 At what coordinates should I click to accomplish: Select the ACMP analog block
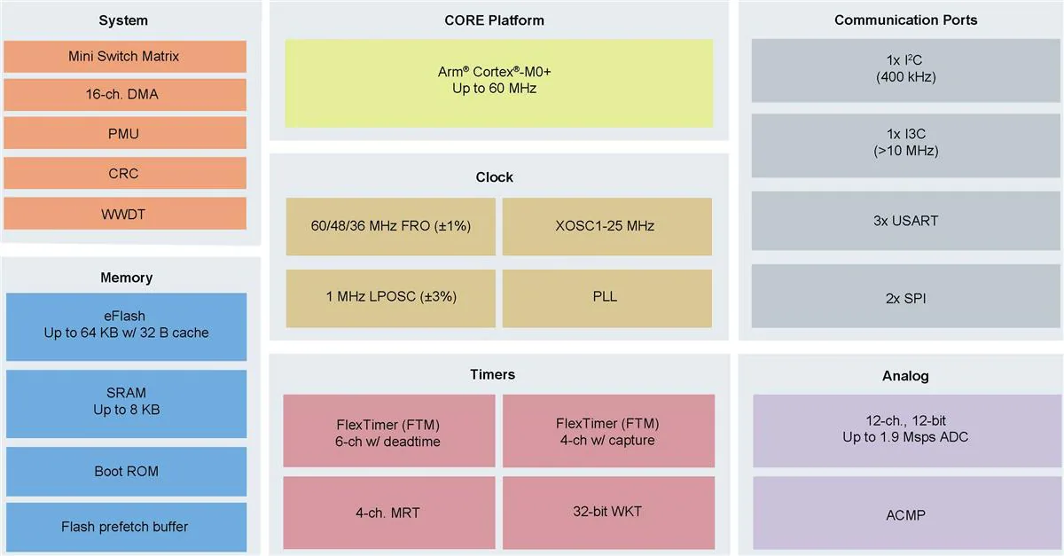[905, 513]
